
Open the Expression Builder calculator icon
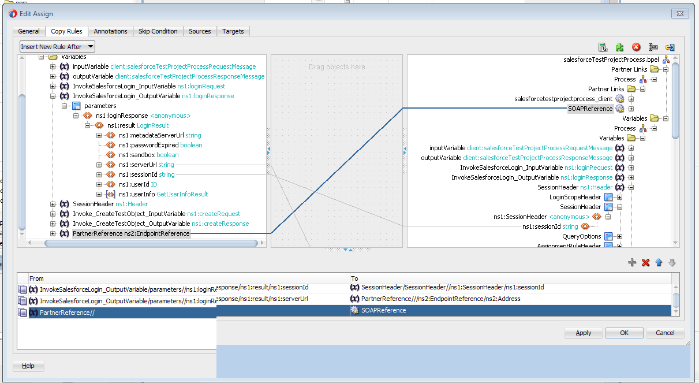point(602,47)
